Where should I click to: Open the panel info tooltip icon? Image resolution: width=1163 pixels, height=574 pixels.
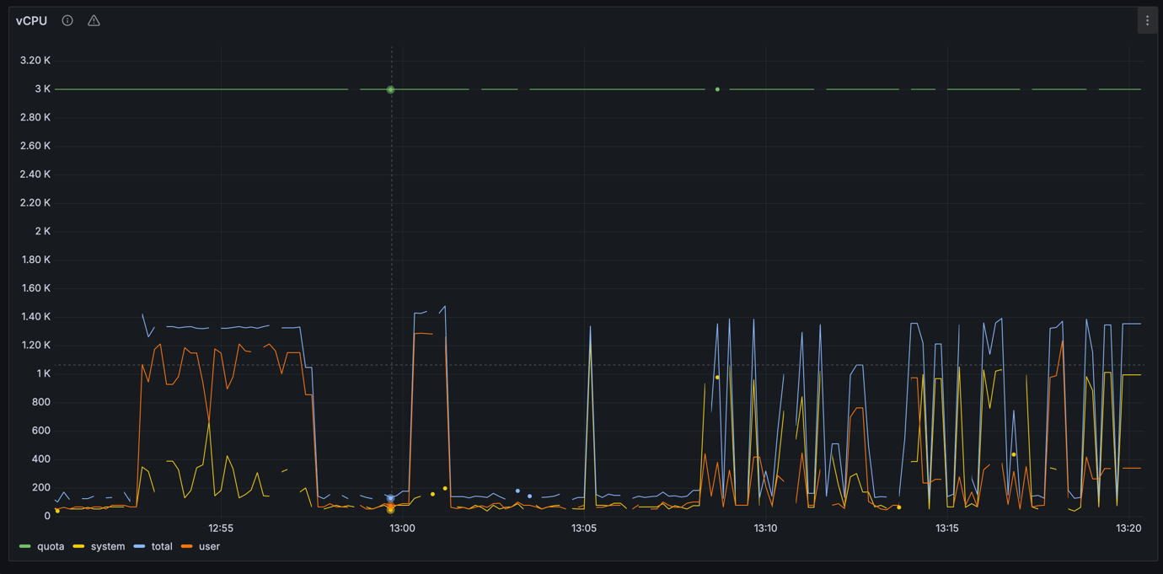[x=67, y=20]
